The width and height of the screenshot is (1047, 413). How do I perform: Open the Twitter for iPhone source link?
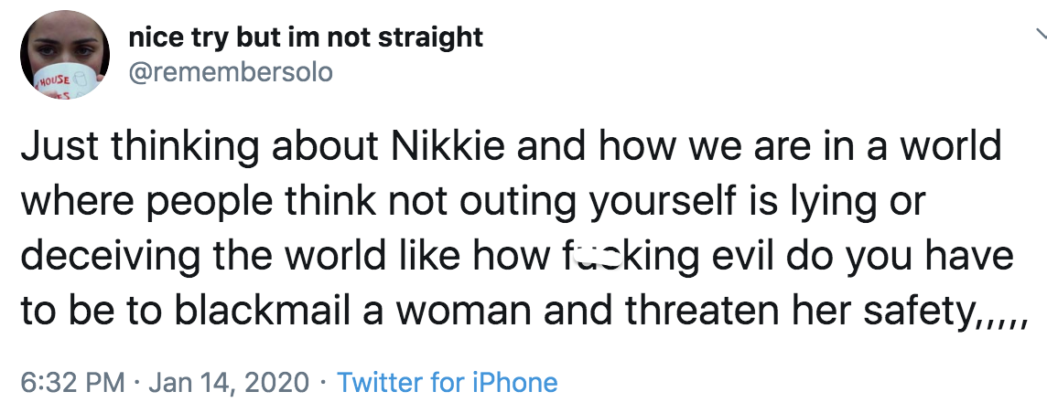pyautogui.click(x=447, y=381)
